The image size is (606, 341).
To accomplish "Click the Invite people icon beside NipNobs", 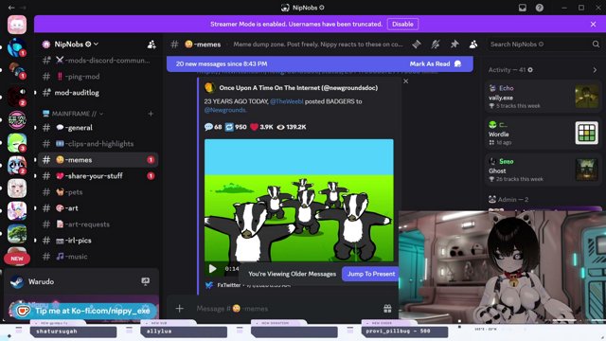I will (x=151, y=45).
